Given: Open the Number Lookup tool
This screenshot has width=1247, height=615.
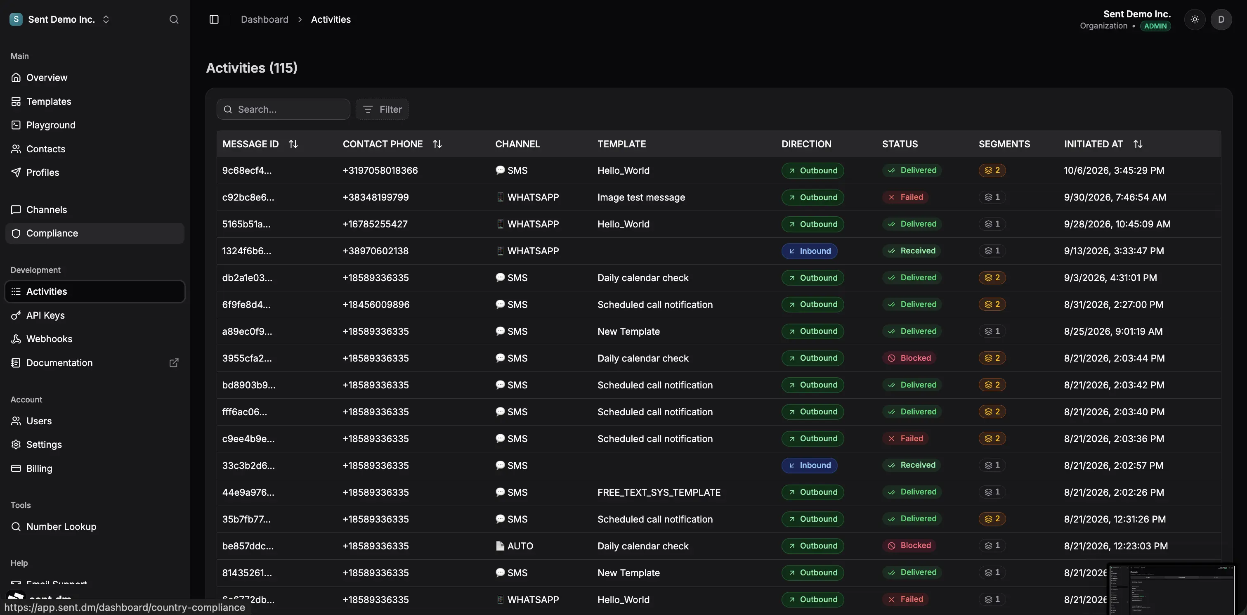Looking at the screenshot, I should pyautogui.click(x=95, y=526).
